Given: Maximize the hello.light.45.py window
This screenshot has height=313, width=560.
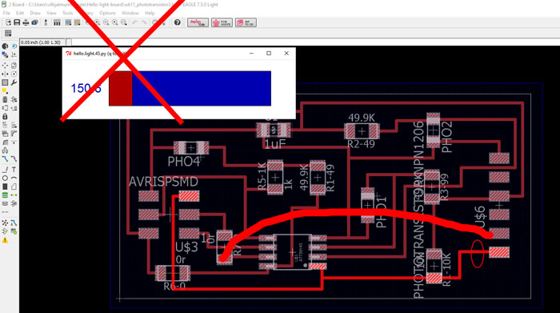Looking at the screenshot, I should click(269, 54).
